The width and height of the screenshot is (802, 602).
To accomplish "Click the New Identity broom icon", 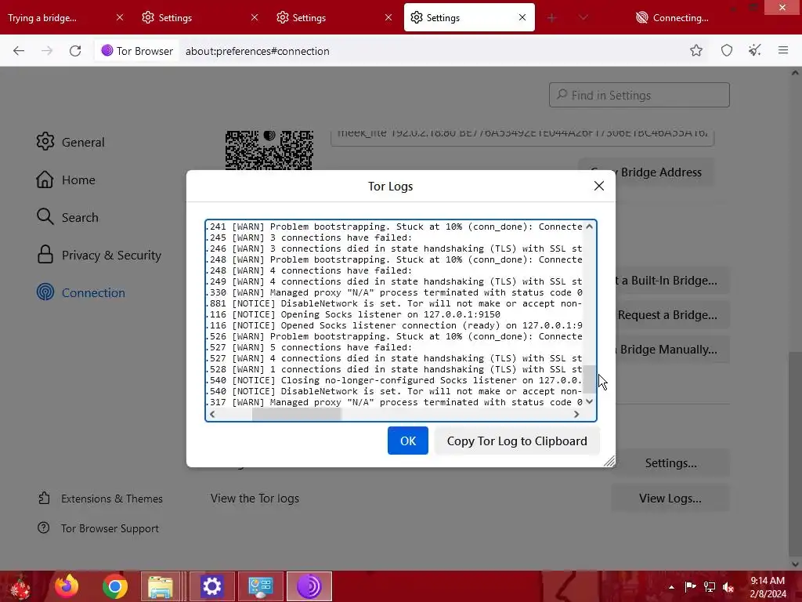I will 755,50.
